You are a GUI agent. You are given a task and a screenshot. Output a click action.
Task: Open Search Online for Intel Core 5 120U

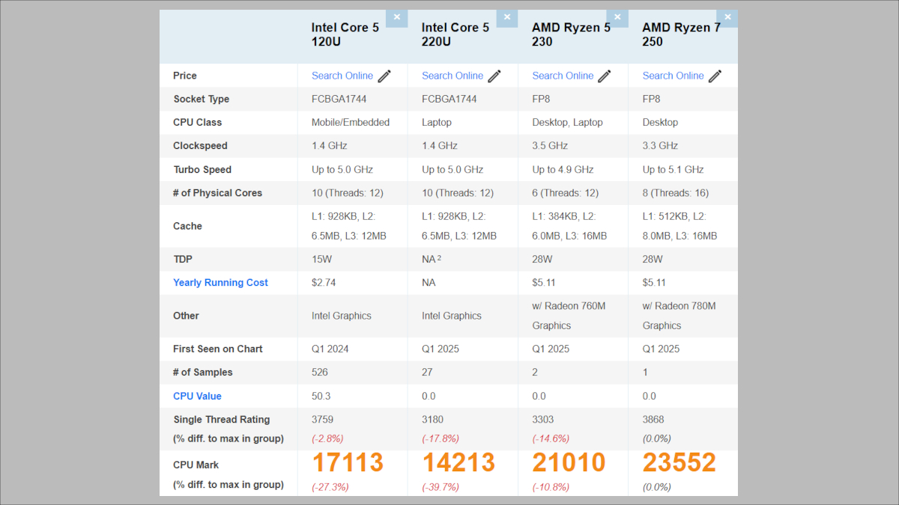342,76
